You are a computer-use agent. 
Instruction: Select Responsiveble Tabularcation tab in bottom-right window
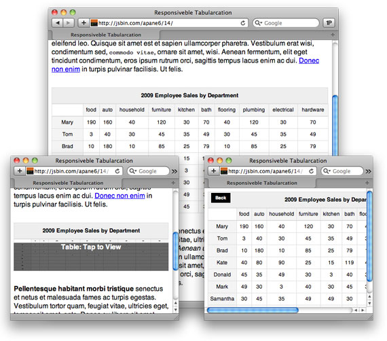coord(262,183)
